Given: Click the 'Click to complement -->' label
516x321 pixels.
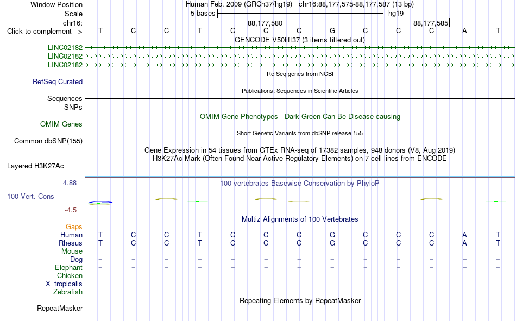Looking at the screenshot, I should (45, 32).
